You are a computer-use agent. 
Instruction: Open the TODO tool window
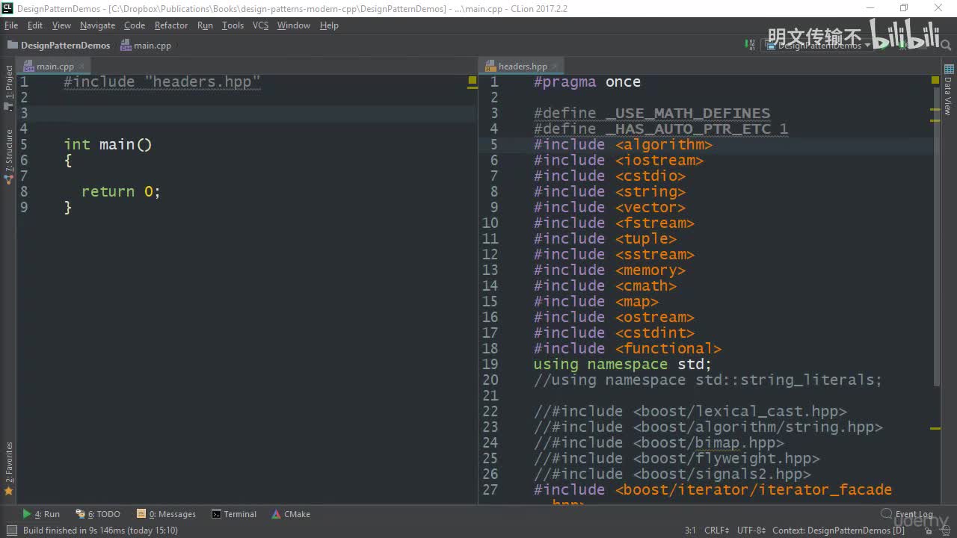pyautogui.click(x=98, y=514)
